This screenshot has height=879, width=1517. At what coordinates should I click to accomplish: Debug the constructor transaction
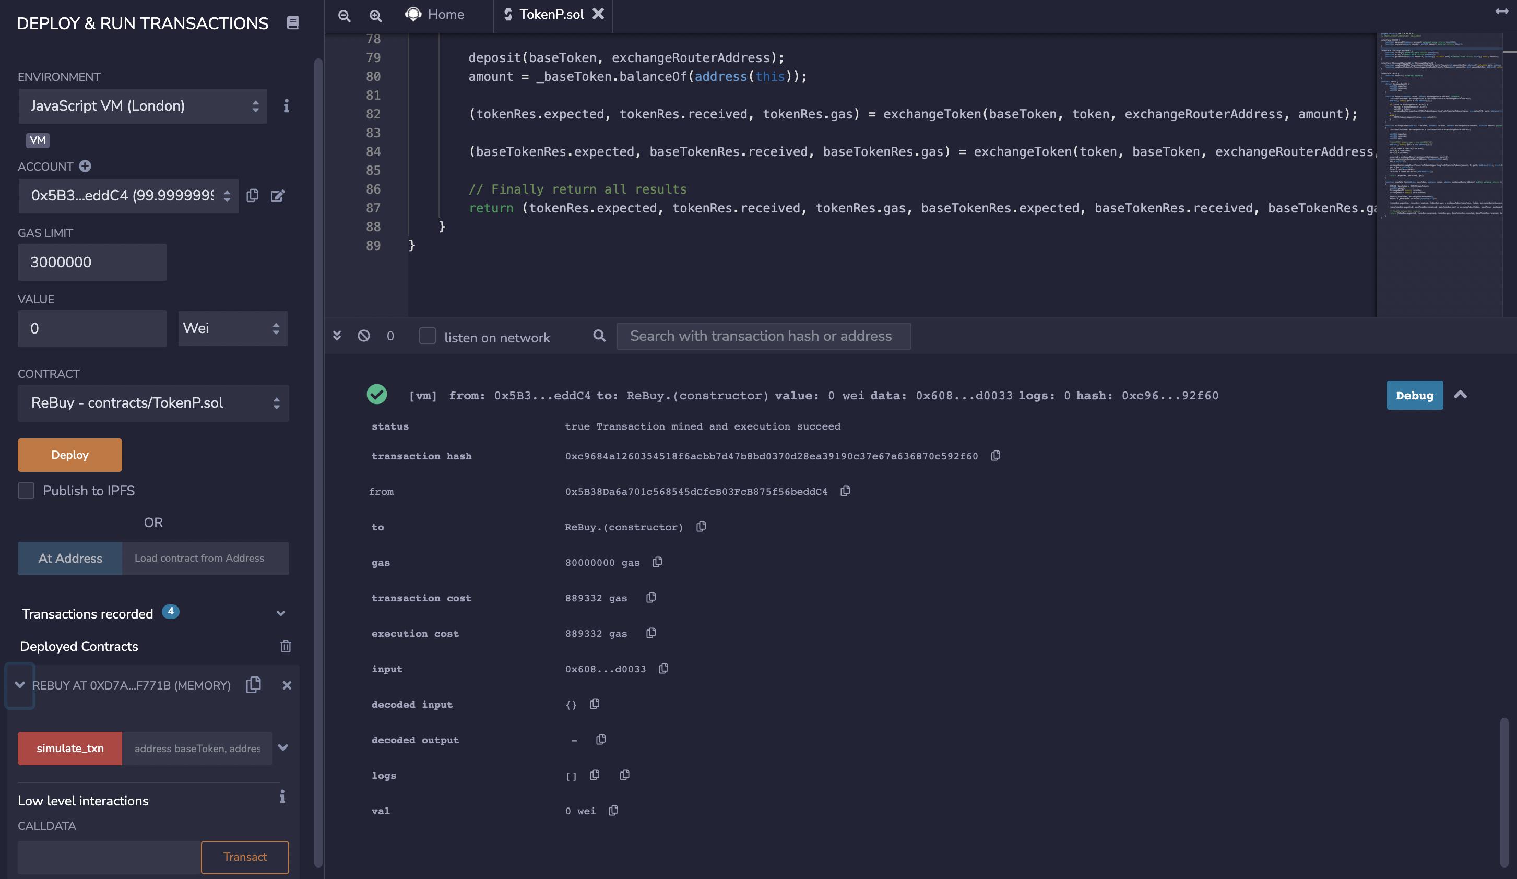click(x=1414, y=396)
